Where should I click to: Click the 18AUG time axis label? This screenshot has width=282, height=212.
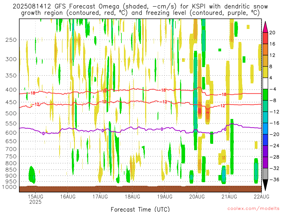132,197
